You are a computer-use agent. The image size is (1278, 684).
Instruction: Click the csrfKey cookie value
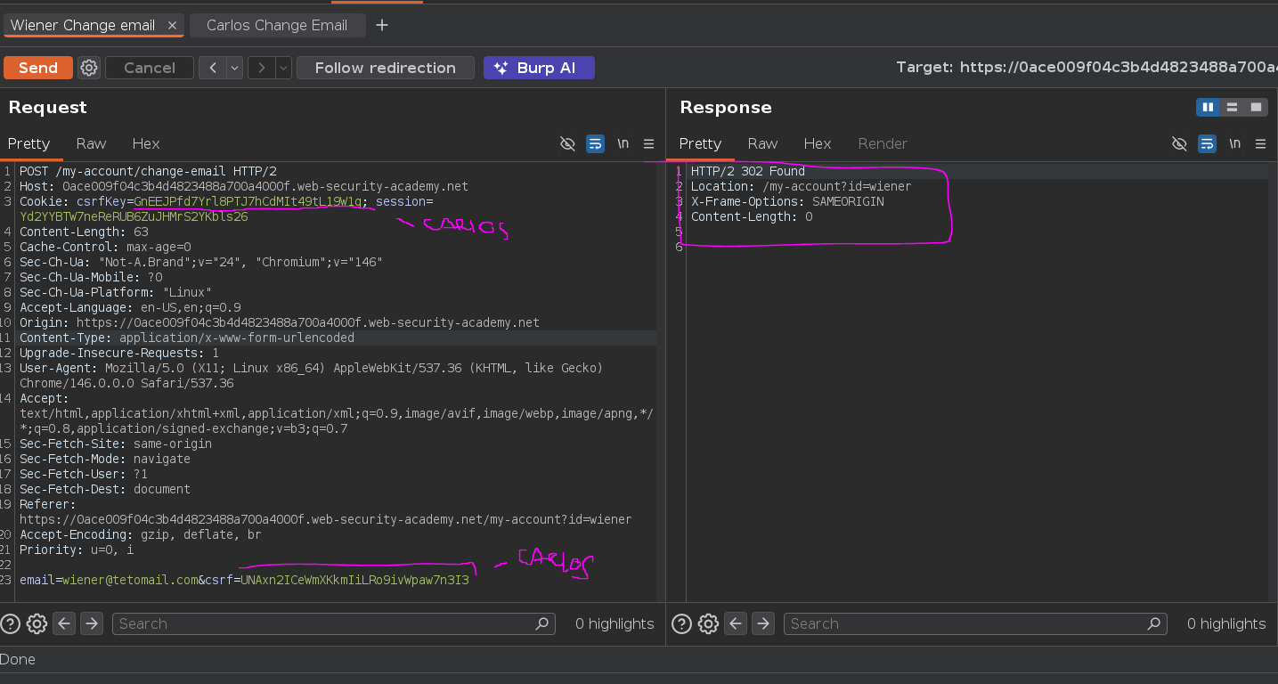[248, 201]
